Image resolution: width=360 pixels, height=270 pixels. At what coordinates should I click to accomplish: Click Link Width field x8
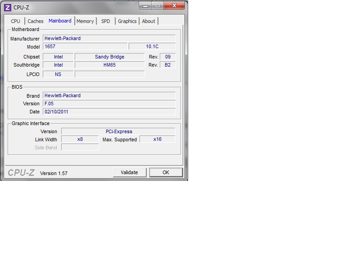click(80, 139)
